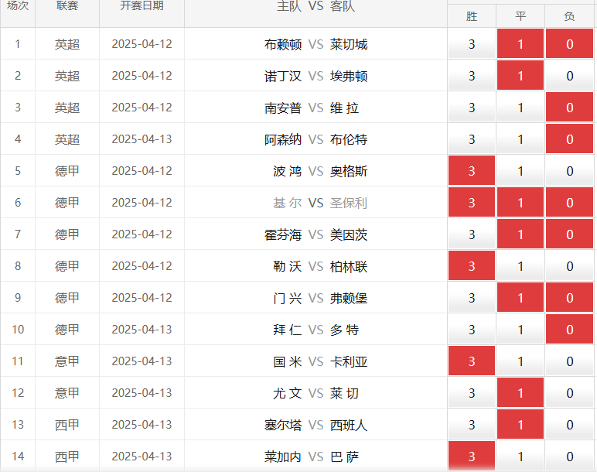Toggle loss (0) for 阿森纳 VS 布伦特
Image resolution: width=597 pixels, height=472 pixels.
pos(569,139)
